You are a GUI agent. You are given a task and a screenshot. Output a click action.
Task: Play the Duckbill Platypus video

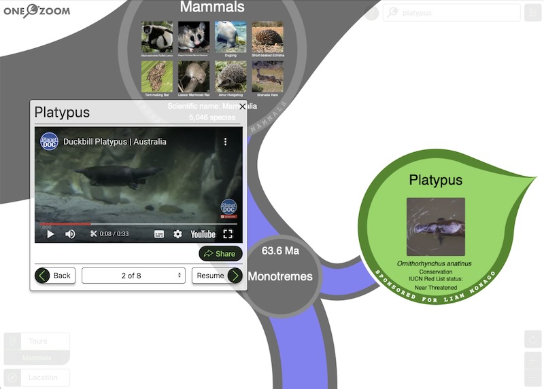[50, 234]
